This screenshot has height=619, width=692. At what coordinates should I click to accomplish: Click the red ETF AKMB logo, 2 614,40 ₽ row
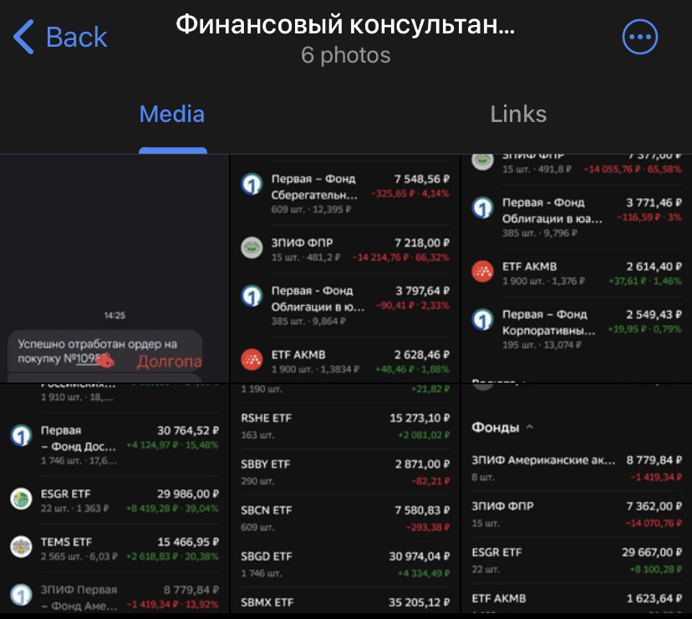tap(483, 271)
